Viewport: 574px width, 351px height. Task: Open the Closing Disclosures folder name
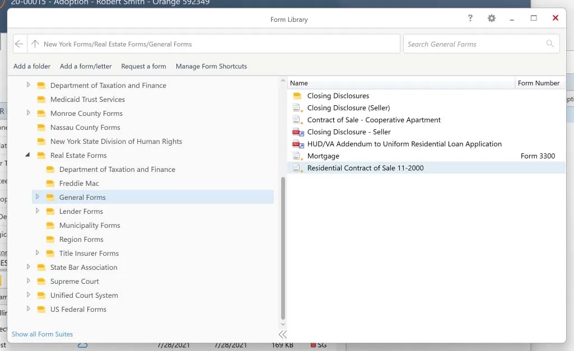click(338, 96)
